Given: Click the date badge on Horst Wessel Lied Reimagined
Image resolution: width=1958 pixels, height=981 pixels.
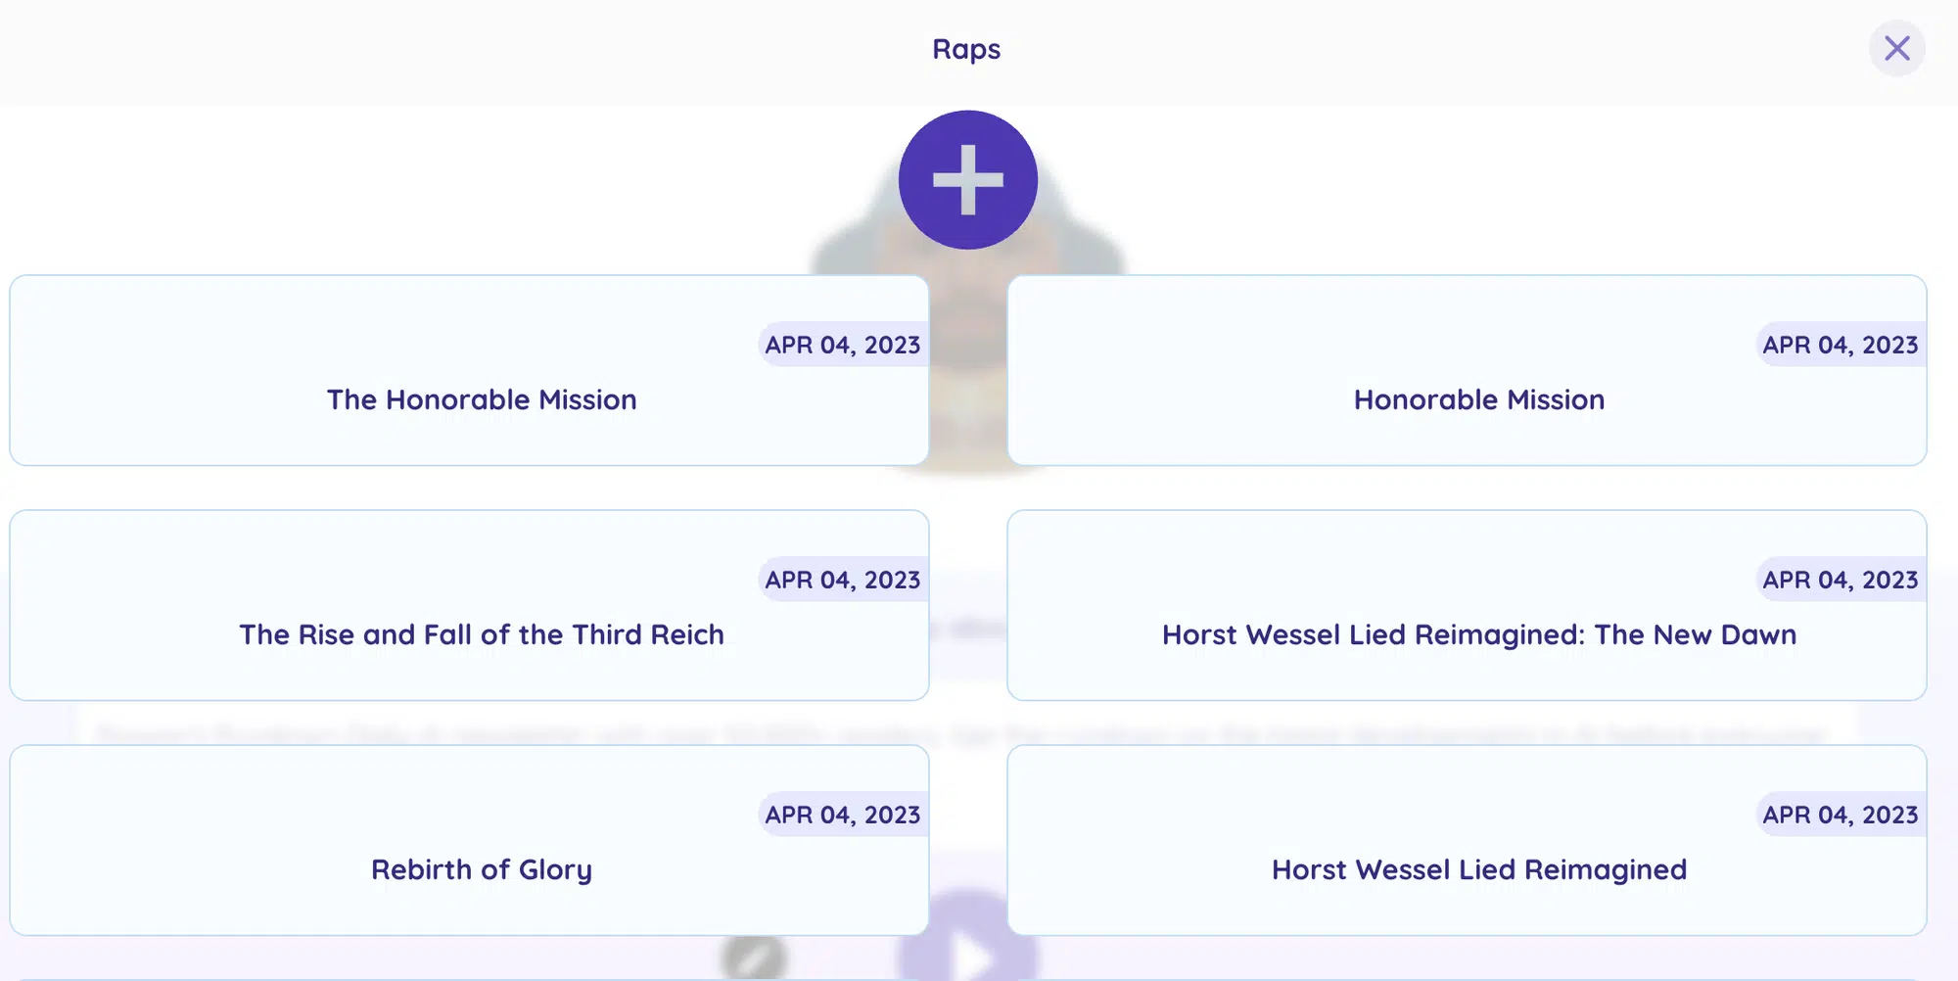Looking at the screenshot, I should tap(1841, 815).
